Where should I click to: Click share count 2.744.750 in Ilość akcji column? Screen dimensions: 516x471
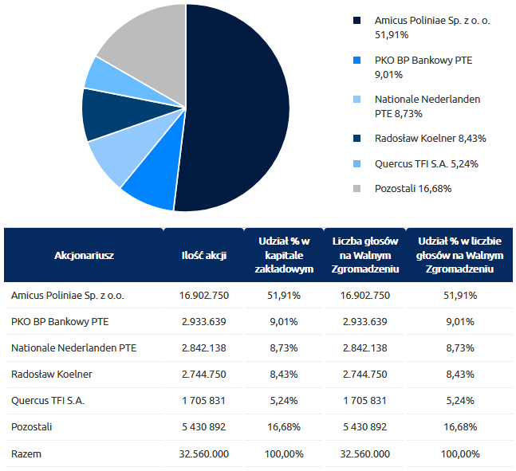click(x=204, y=375)
